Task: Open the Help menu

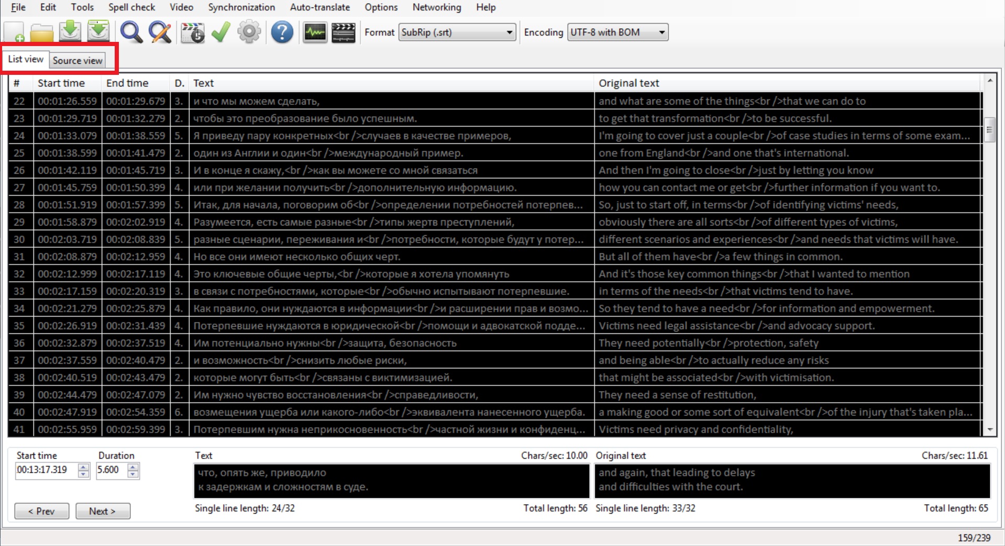Action: [485, 7]
